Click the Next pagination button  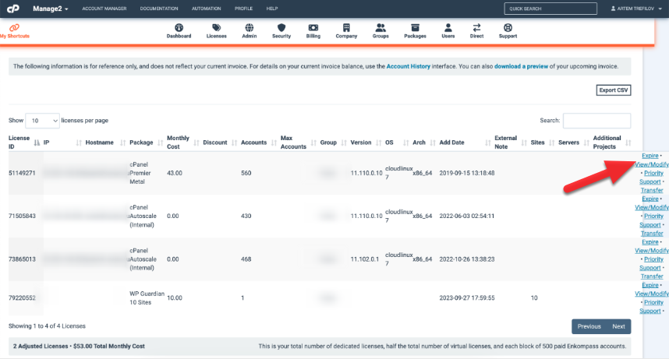click(618, 326)
